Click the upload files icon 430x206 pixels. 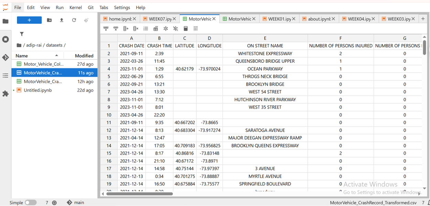coord(62,20)
